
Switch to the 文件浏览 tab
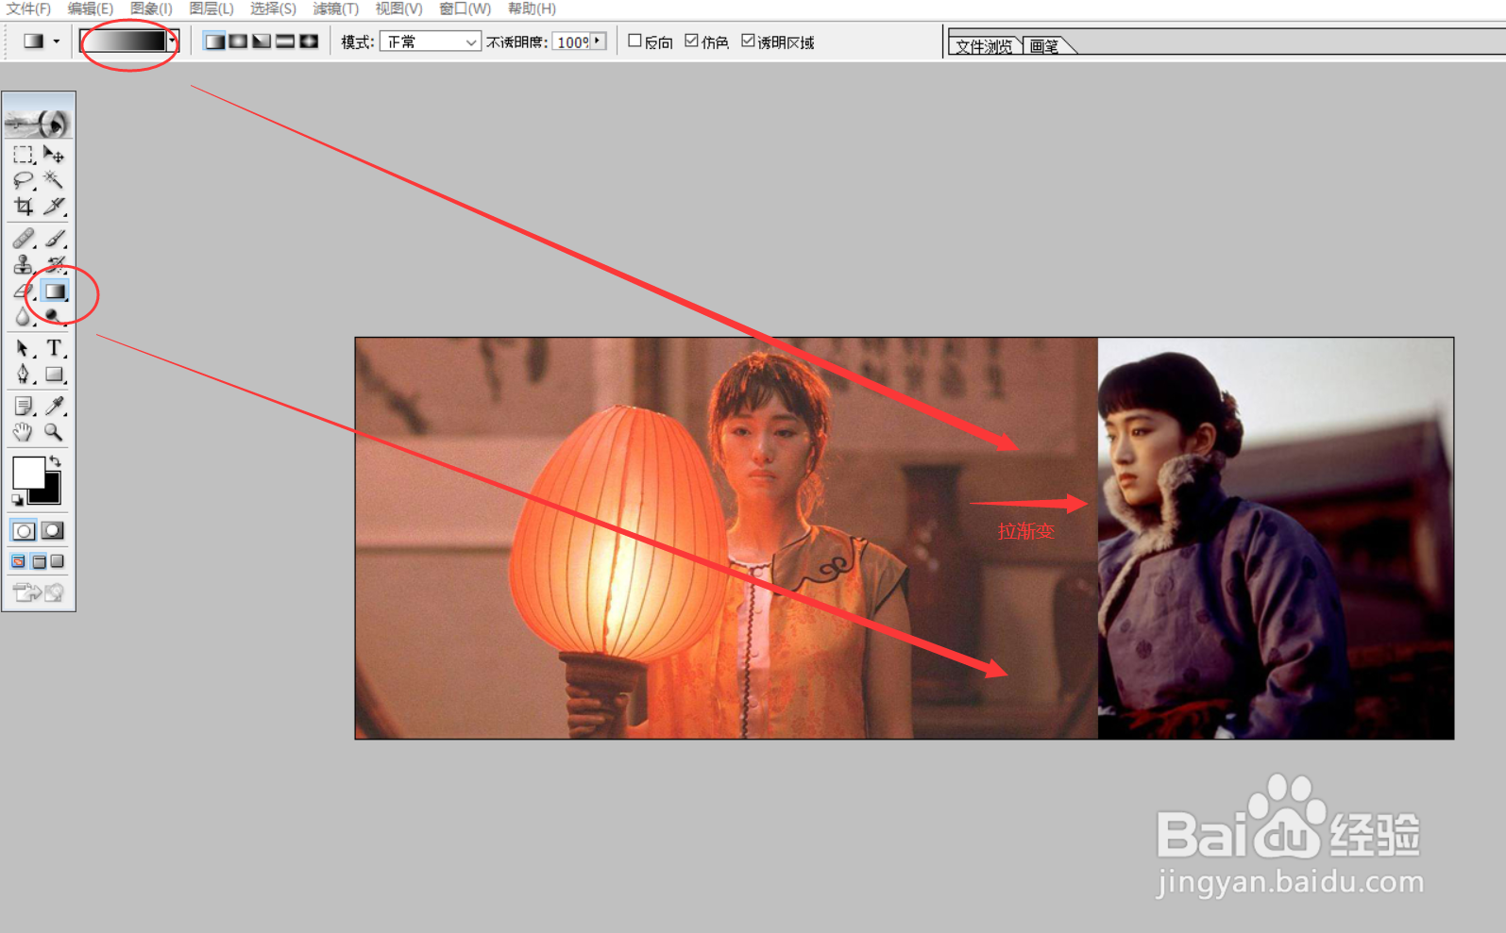pyautogui.click(x=983, y=45)
